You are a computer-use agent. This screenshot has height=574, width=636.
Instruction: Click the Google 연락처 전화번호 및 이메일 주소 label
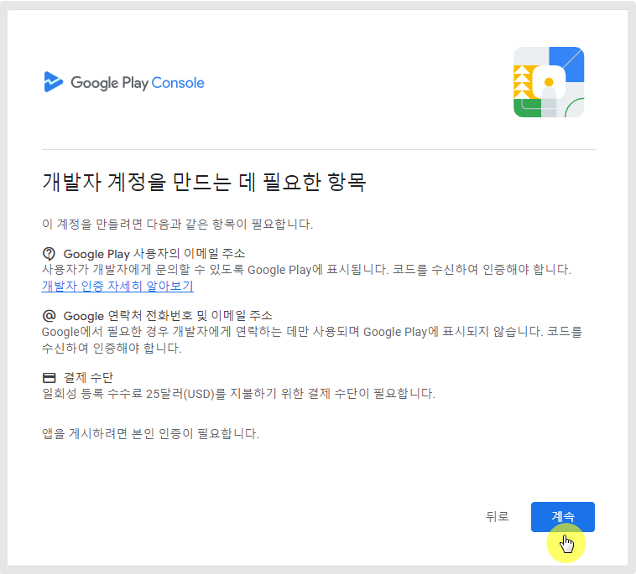[168, 316]
